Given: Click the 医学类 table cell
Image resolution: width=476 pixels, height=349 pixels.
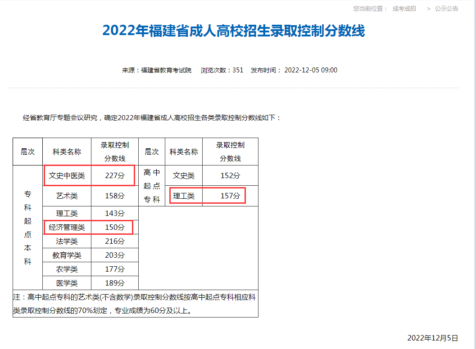Looking at the screenshot, I should 67,283.
